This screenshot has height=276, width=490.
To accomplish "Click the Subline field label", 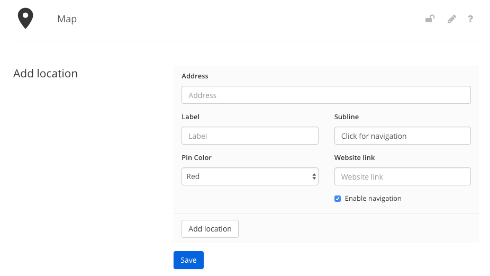I will [x=347, y=117].
